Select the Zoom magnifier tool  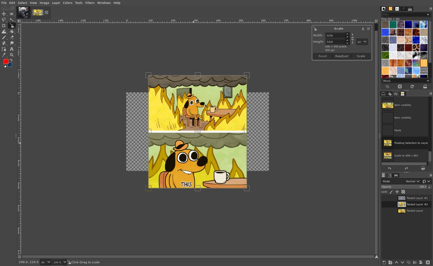(x=12, y=55)
